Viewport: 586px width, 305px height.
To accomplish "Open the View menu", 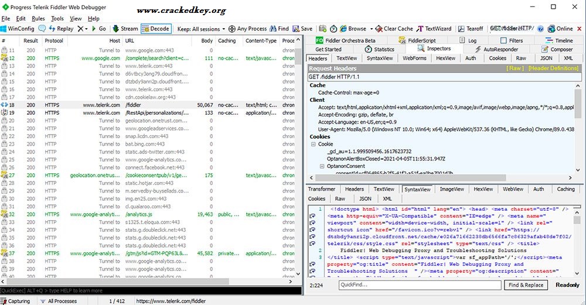I will coord(76,19).
